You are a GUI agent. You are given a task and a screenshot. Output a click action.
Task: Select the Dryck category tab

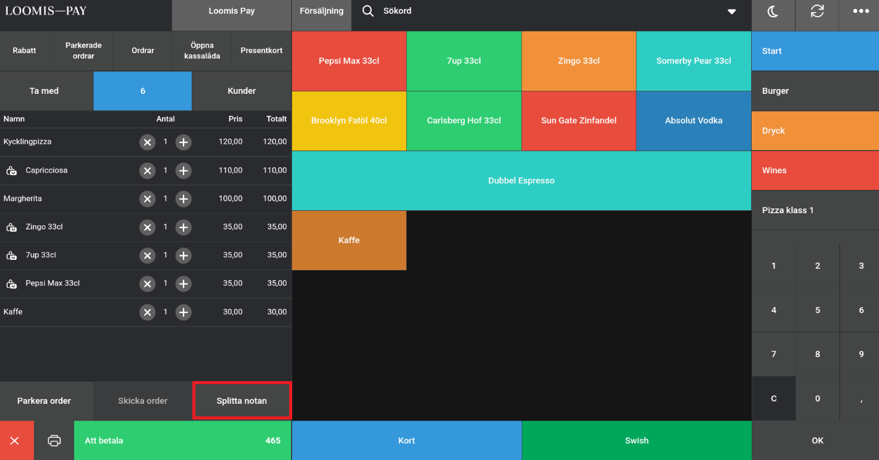(x=814, y=131)
